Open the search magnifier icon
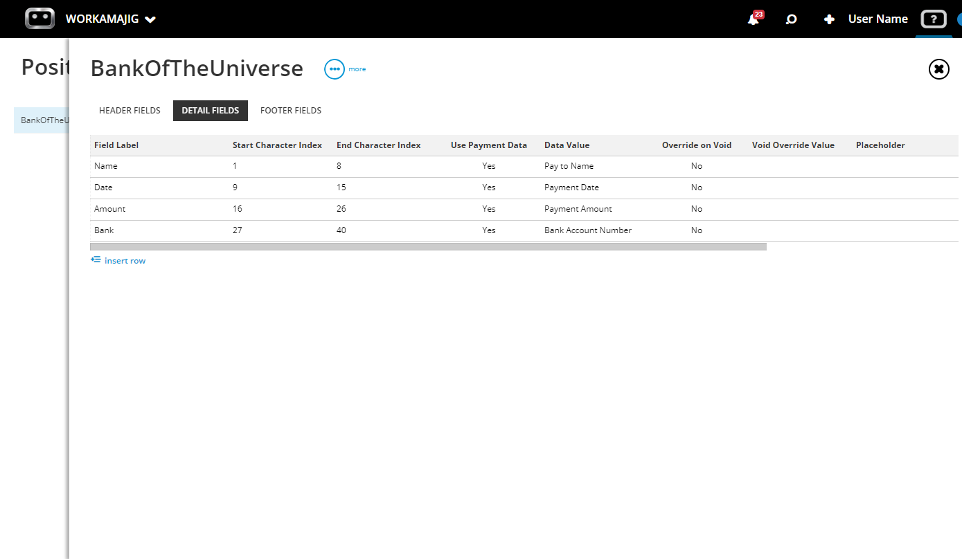This screenshot has height=559, width=962. [x=791, y=19]
